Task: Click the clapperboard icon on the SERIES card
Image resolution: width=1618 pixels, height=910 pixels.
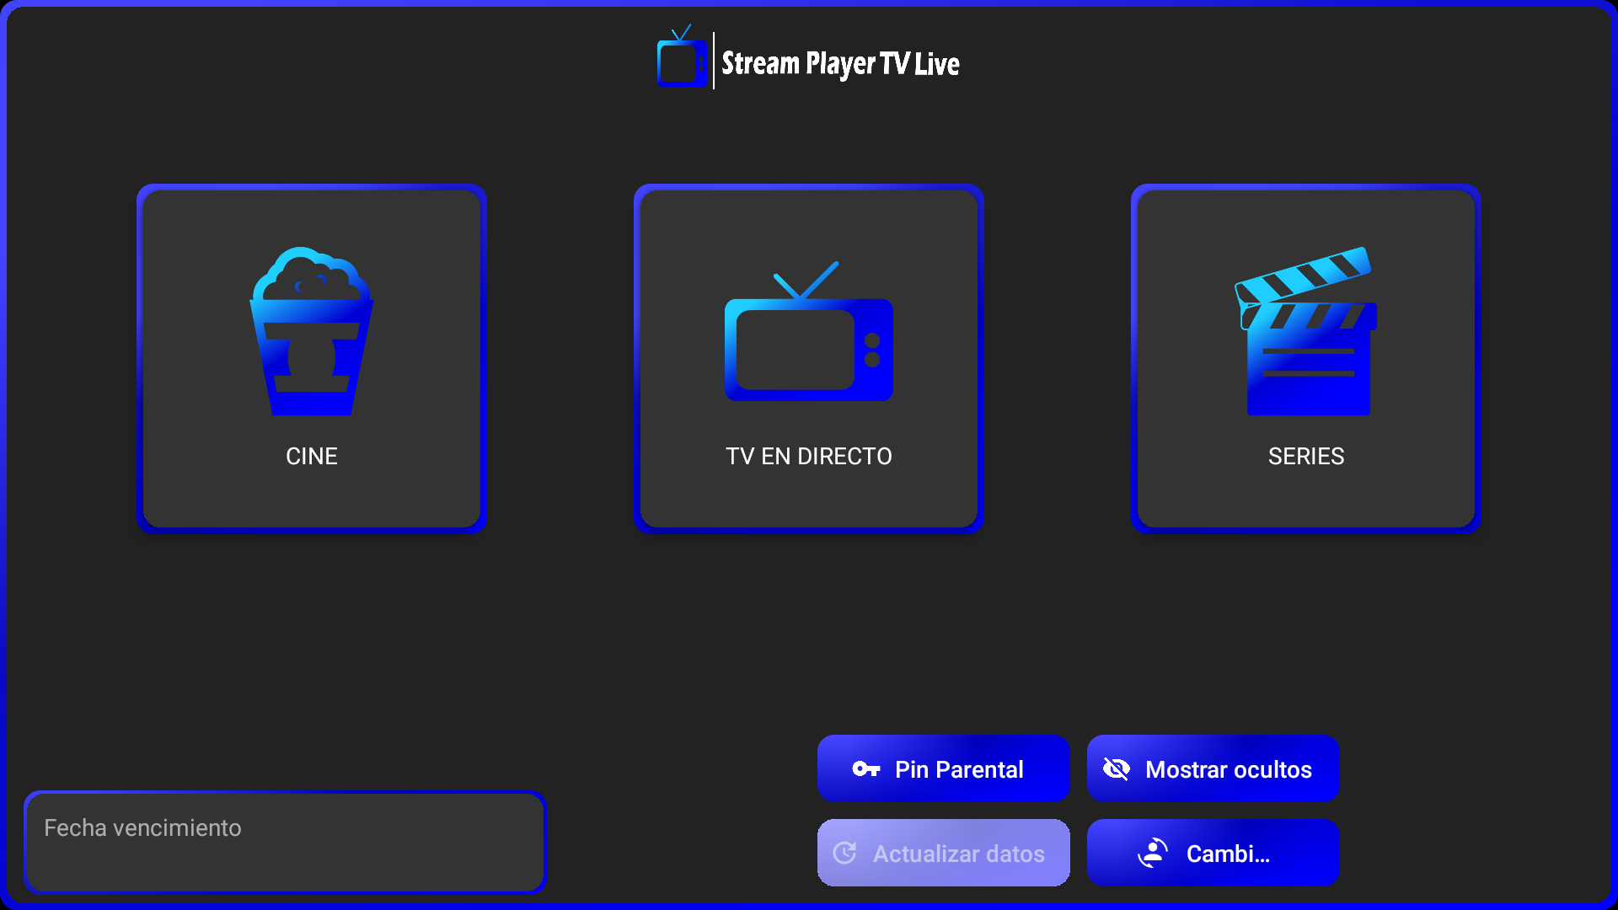Action: (1305, 333)
